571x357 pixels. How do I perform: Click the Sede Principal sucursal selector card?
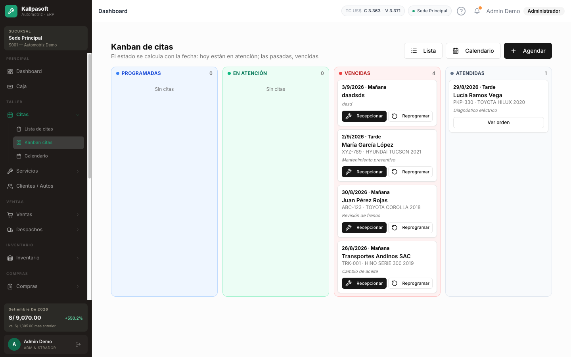click(46, 38)
